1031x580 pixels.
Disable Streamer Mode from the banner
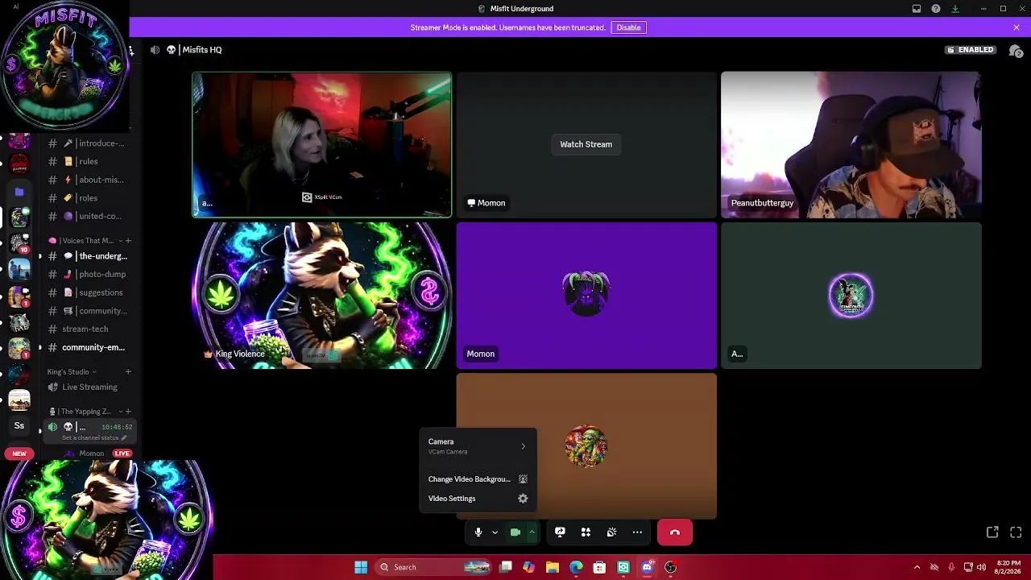(x=628, y=27)
